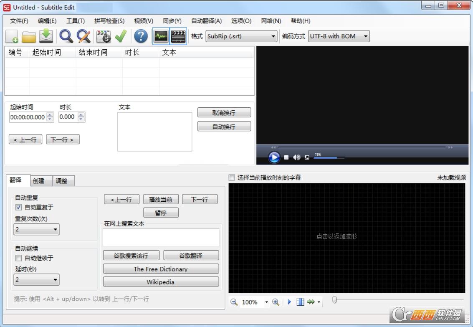Screen dimensions: 473x327
Task: Switch to the 创建 tab
Action: click(x=38, y=181)
